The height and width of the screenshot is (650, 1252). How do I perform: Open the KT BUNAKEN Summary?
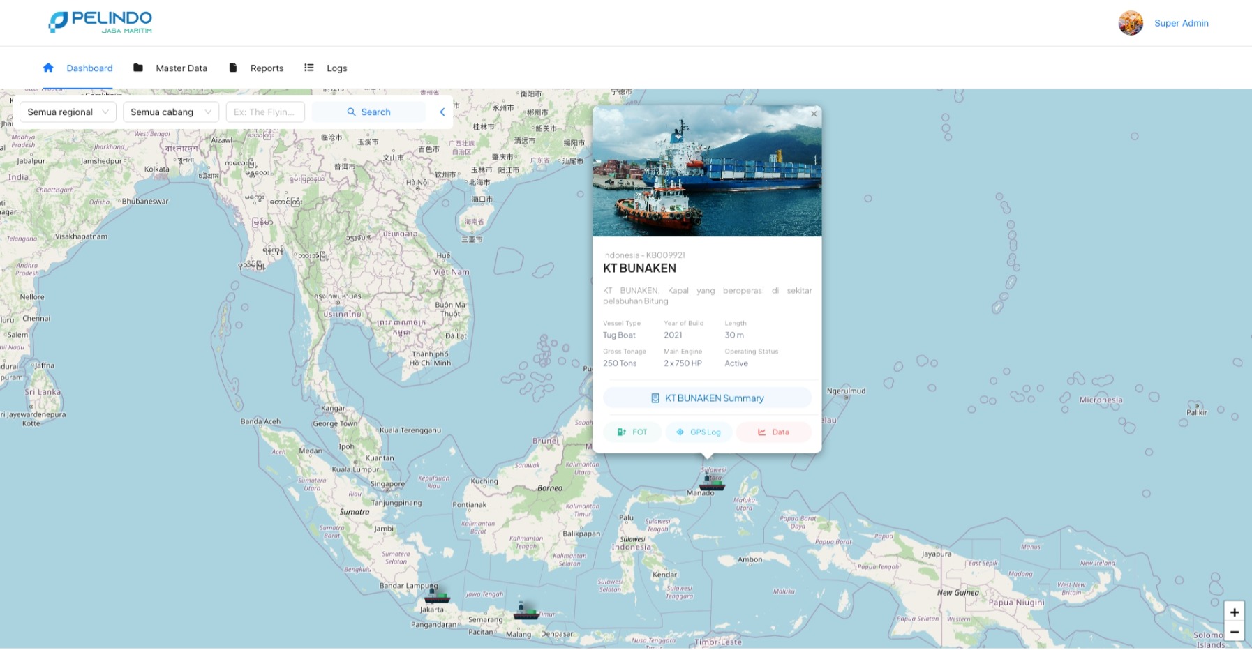(x=707, y=398)
